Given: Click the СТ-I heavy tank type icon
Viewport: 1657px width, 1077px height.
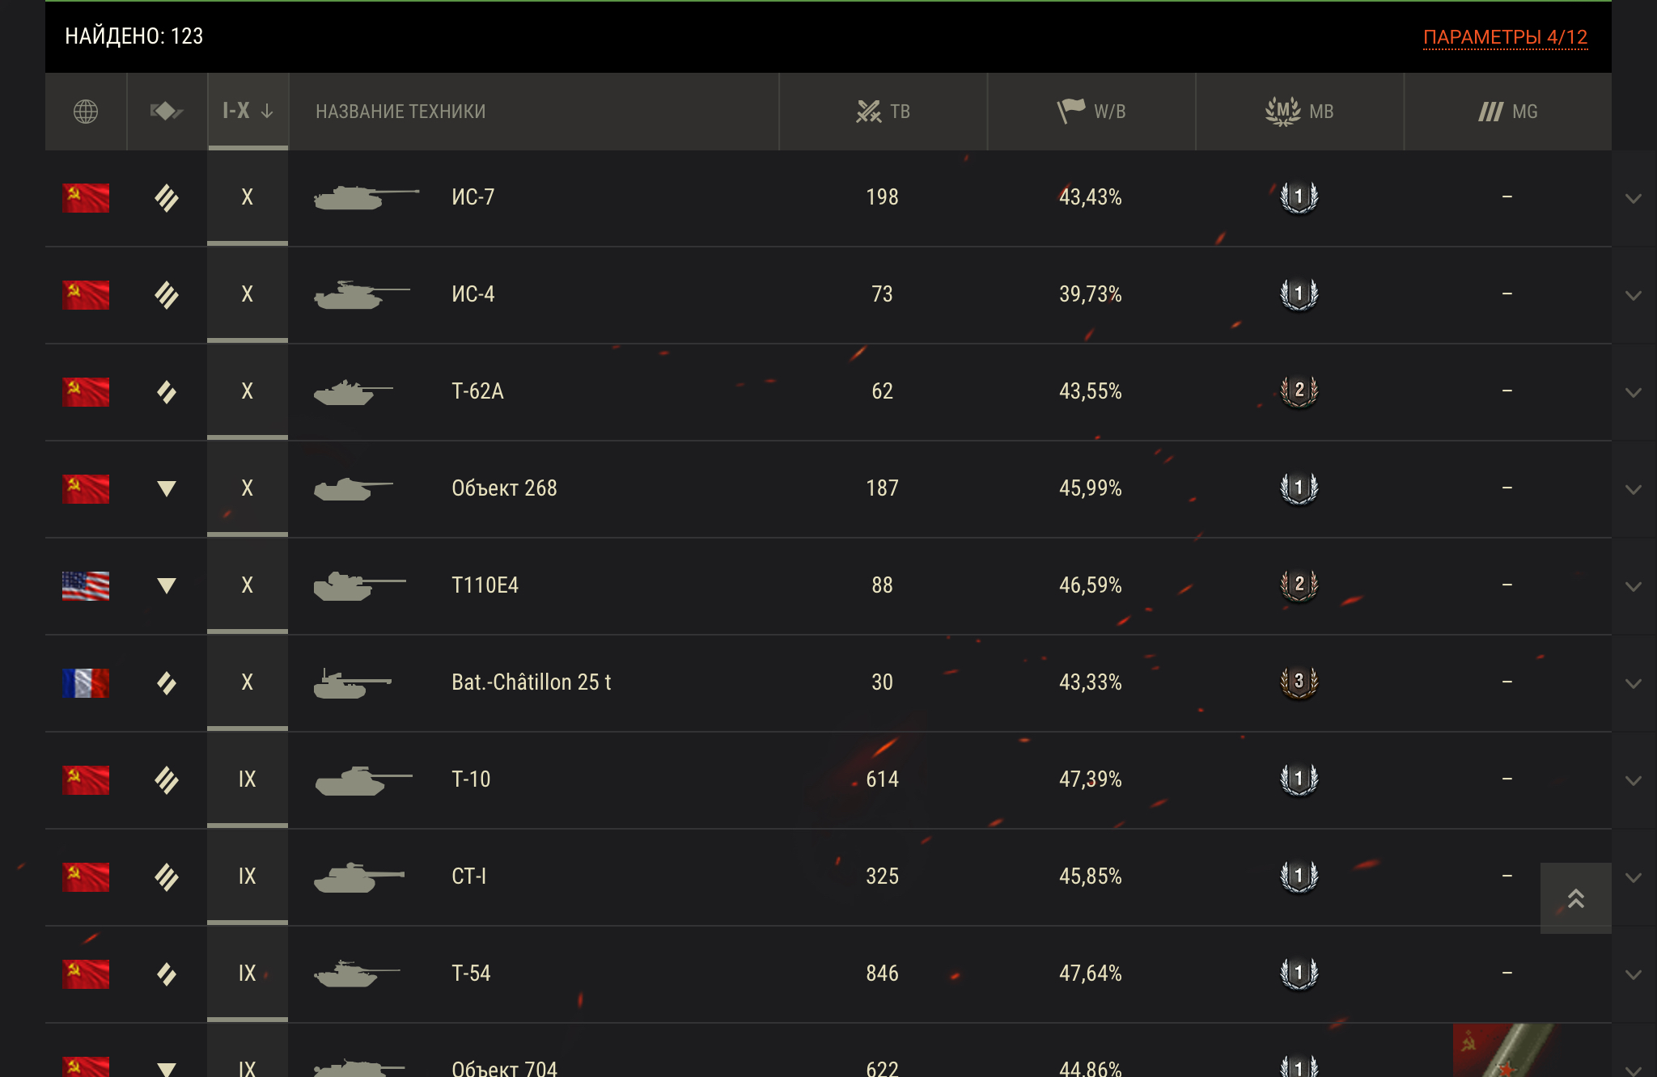Looking at the screenshot, I should click(x=167, y=877).
